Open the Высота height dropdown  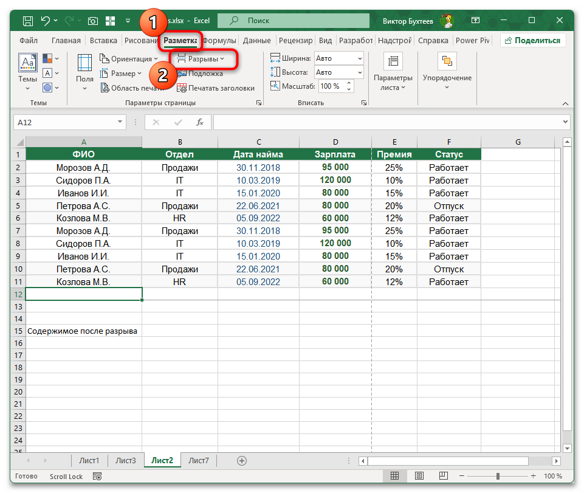[x=360, y=72]
